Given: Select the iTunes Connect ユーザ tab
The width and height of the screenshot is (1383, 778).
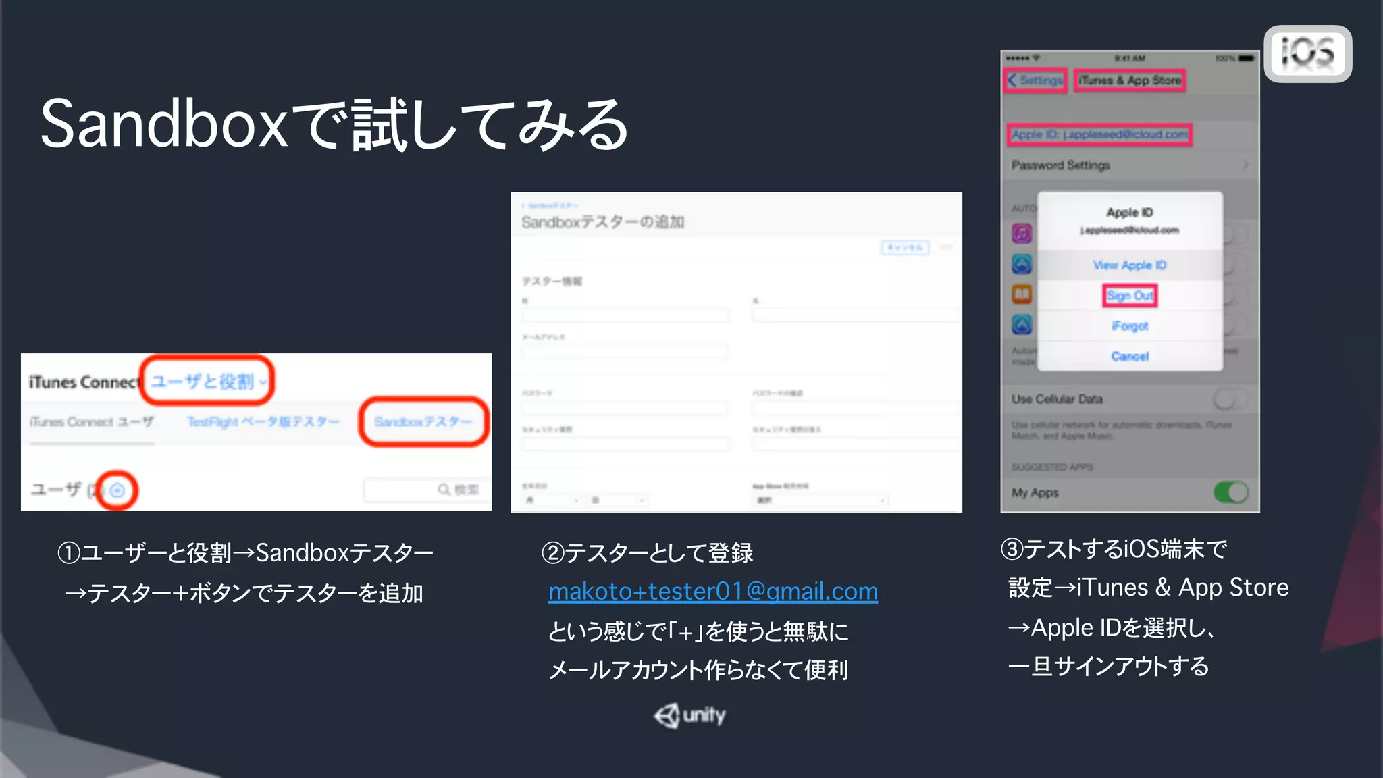Looking at the screenshot, I should coord(92,422).
